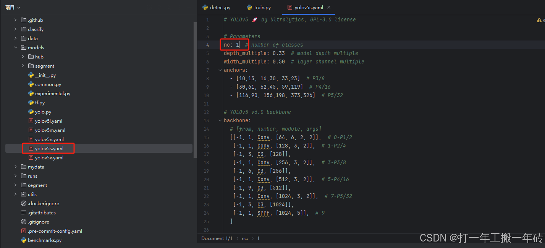The image size is (545, 248).
Task: Expand the segment subfolder under models
Action: click(x=23, y=66)
